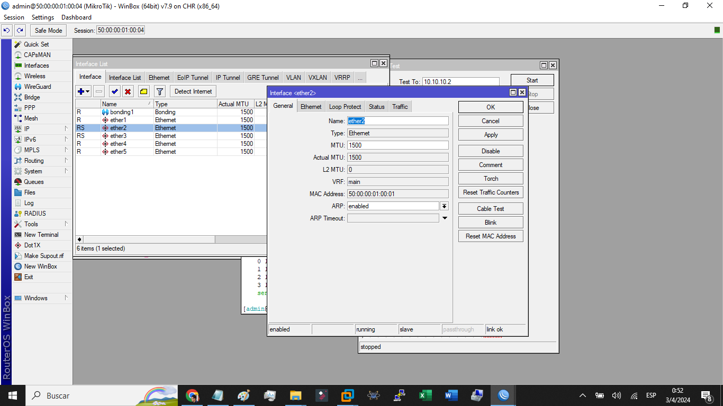This screenshot has width=723, height=406.
Task: Click the Test To address field
Action: pos(460,82)
